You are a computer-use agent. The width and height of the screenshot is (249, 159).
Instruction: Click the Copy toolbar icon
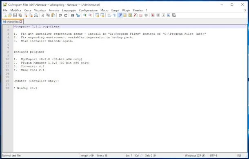(48, 15)
